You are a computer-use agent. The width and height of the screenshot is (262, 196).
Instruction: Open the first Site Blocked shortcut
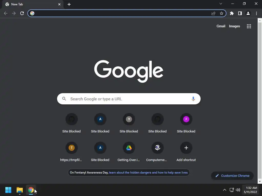click(x=72, y=123)
